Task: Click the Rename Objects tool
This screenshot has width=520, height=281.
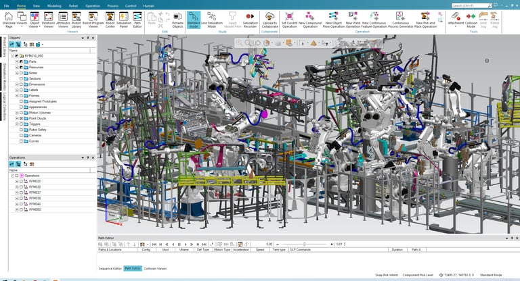Action: pos(178,20)
